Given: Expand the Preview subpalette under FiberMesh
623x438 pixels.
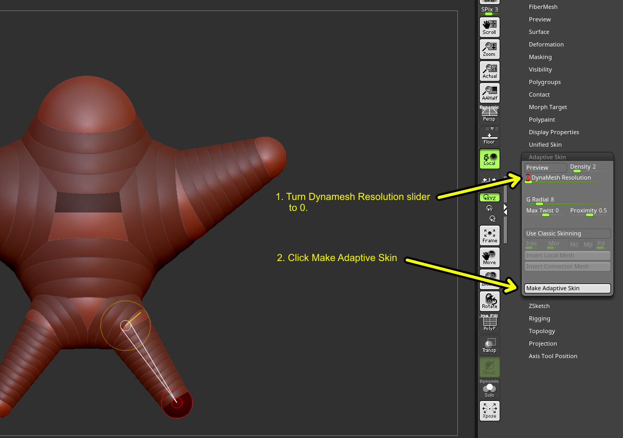Looking at the screenshot, I should [539, 19].
